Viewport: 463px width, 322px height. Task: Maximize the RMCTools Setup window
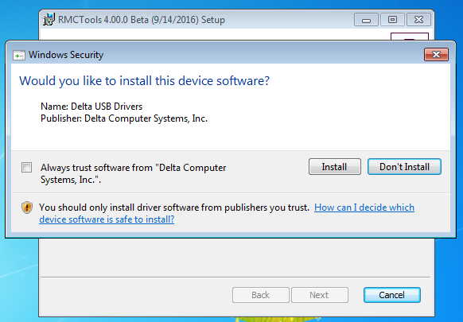(392, 20)
